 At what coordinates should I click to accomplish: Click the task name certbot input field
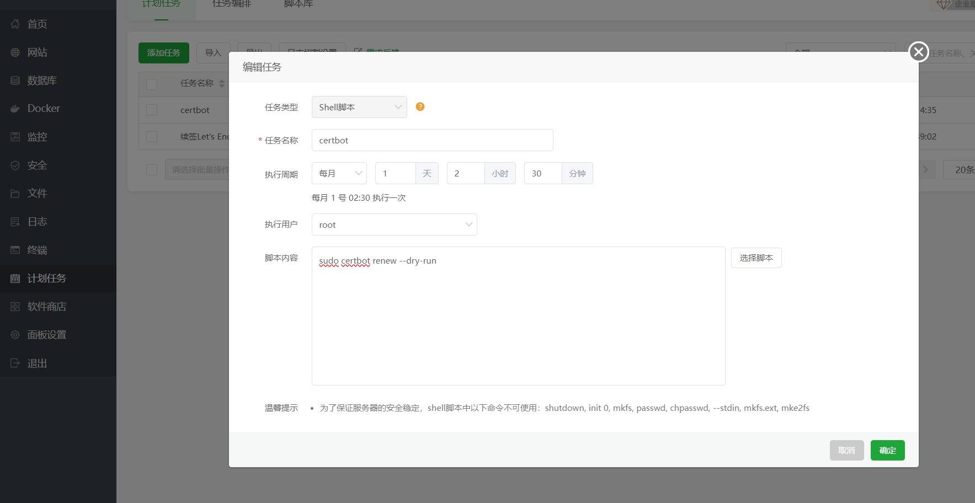tap(432, 140)
